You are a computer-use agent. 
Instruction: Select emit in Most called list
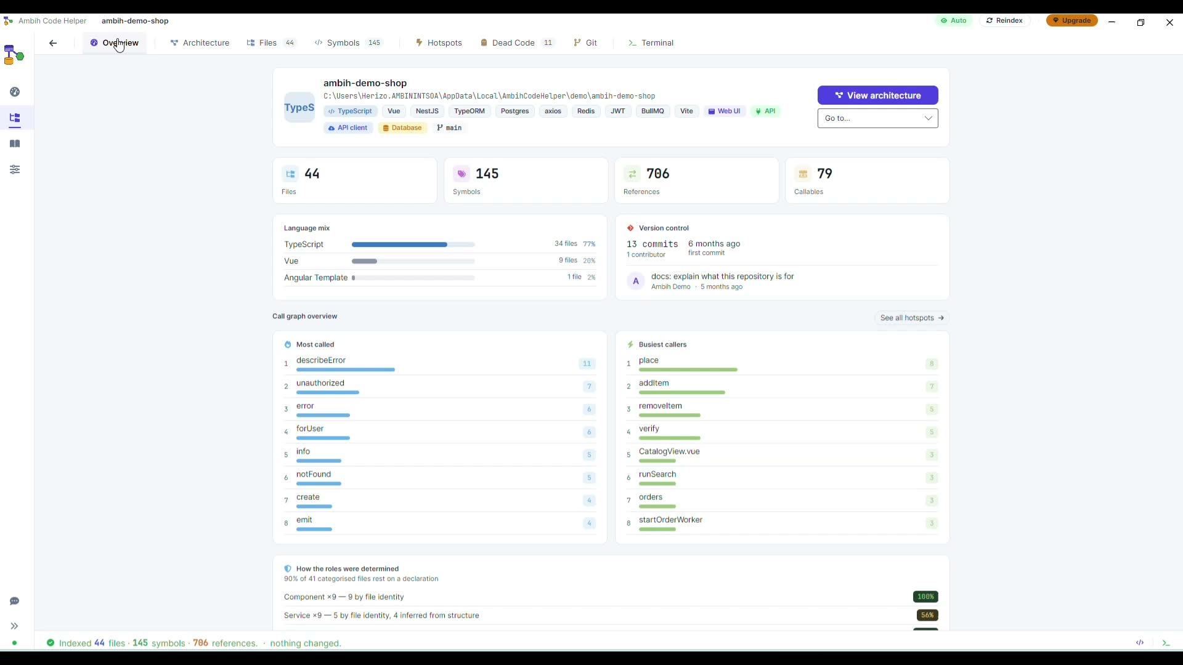[440, 523]
